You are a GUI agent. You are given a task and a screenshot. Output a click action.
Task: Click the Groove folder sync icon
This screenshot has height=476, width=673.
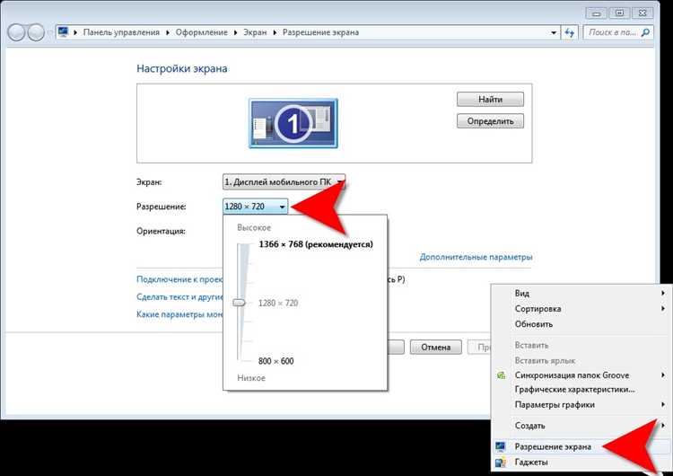(x=502, y=375)
